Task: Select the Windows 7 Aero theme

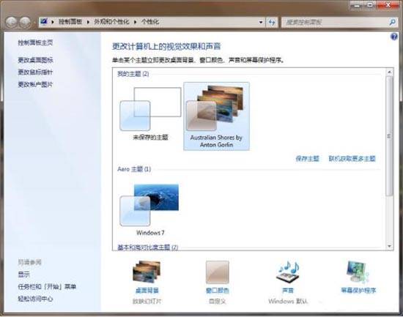Action: pyautogui.click(x=150, y=209)
